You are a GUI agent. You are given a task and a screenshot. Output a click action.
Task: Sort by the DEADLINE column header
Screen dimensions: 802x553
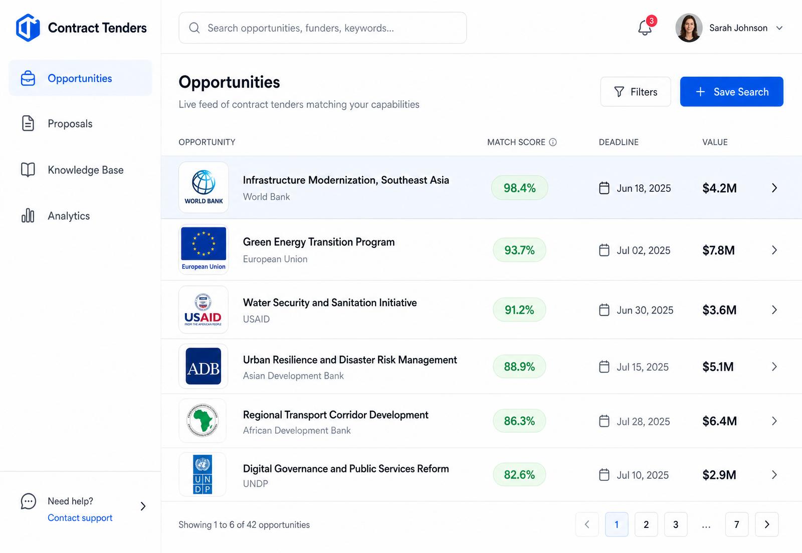click(619, 142)
